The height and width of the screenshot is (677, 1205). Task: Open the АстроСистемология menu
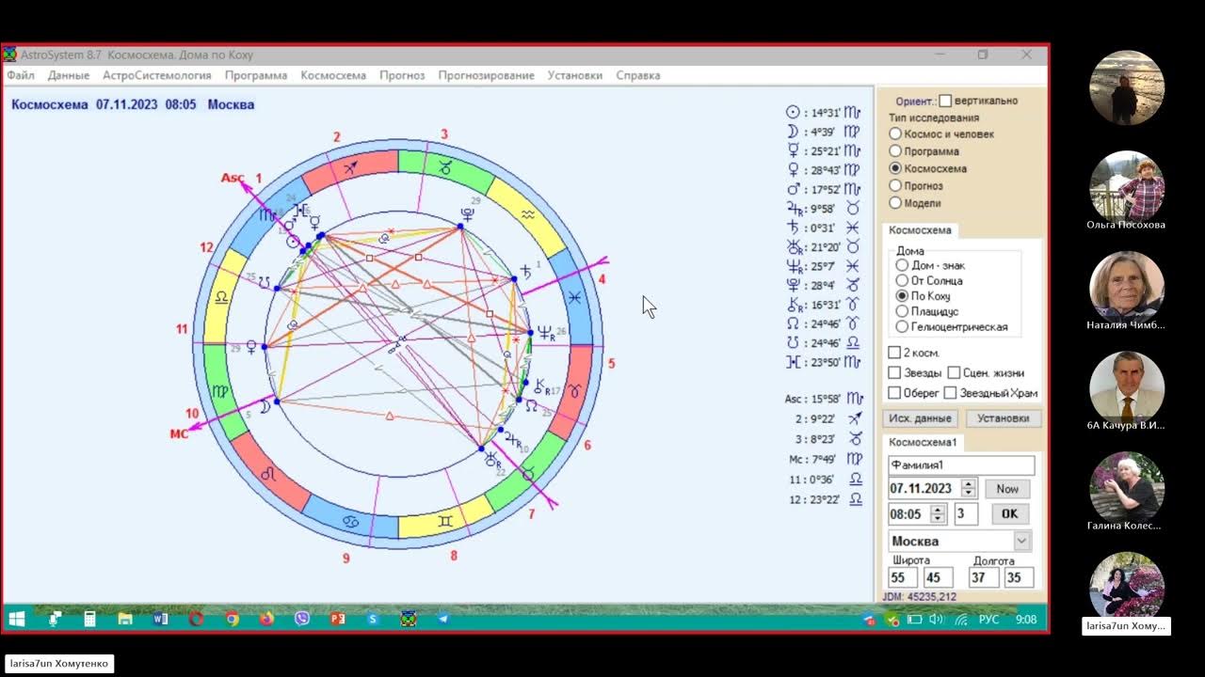point(157,75)
